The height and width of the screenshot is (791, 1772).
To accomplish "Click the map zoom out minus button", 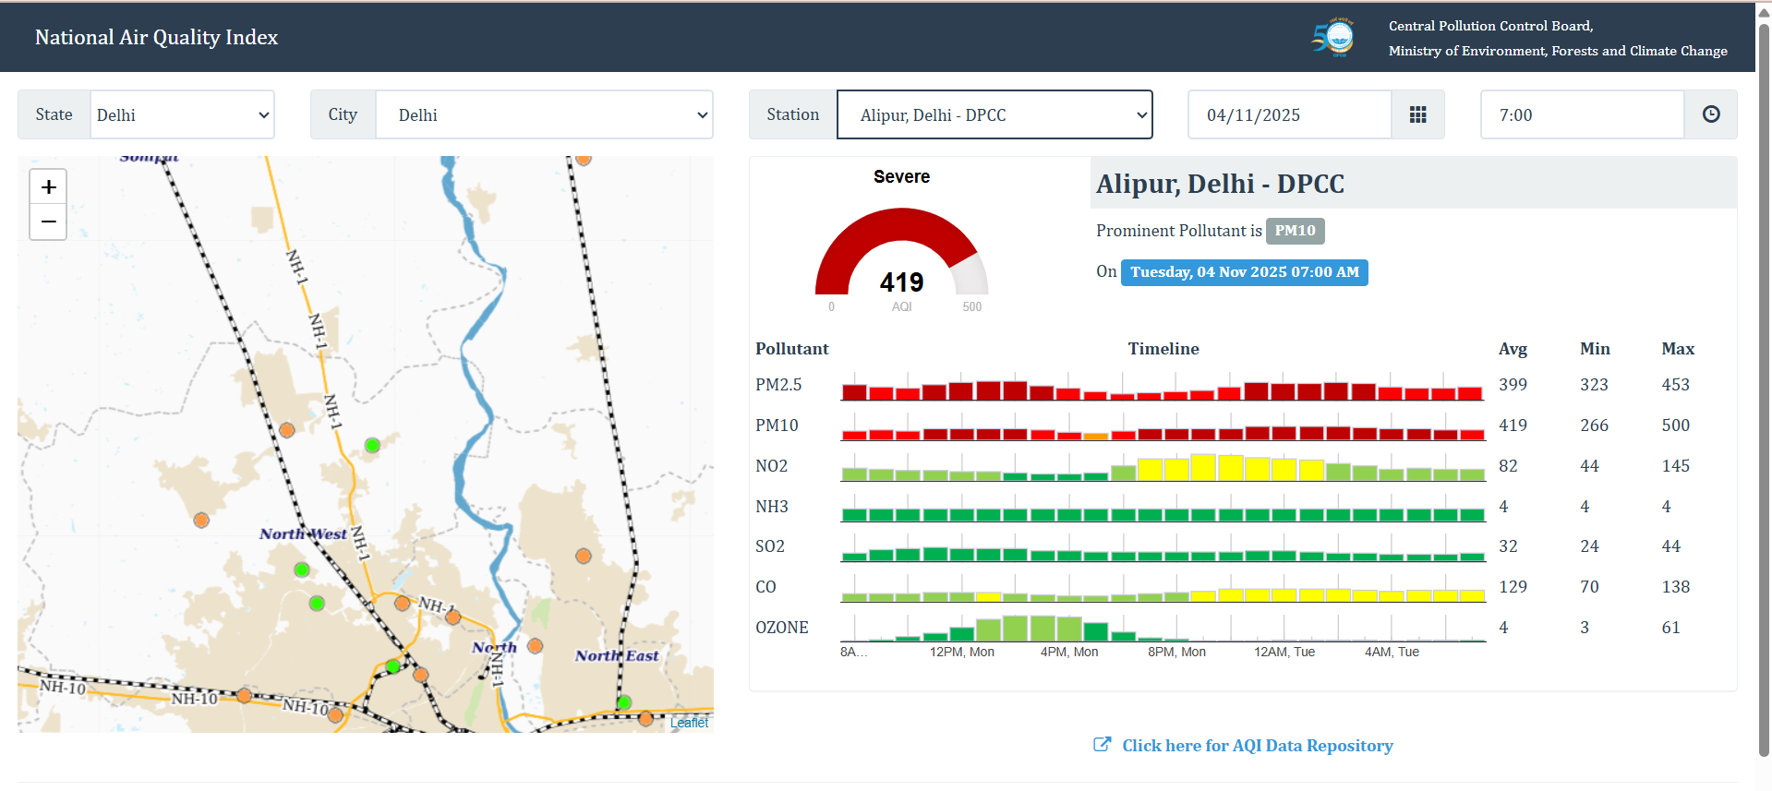I will (49, 222).
